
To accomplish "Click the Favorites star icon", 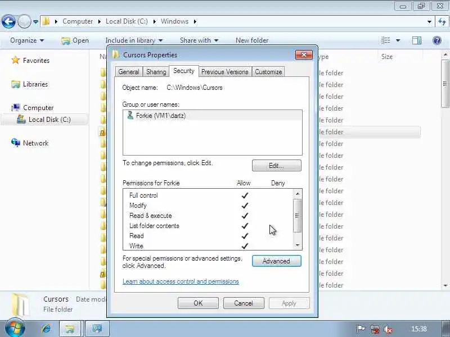I will coord(16,60).
